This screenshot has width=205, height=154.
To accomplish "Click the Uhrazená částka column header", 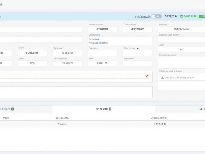I will click(158, 118).
